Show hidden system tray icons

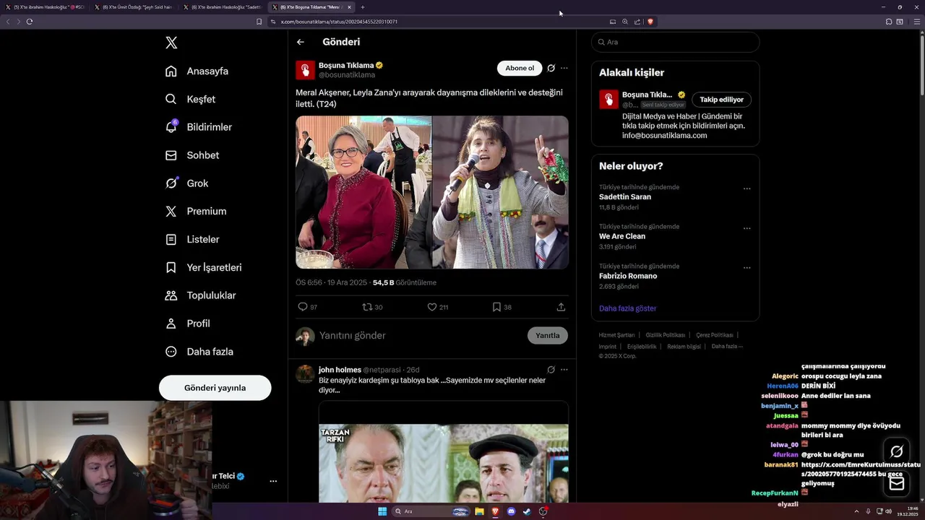857,511
